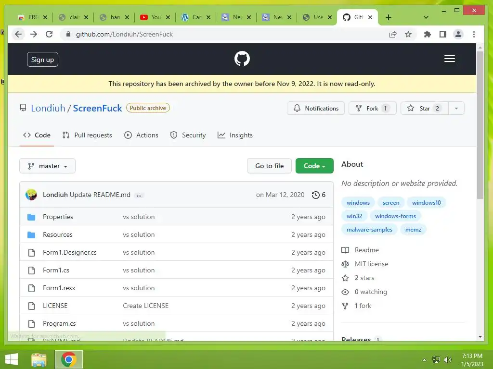Open the 2 stars link
The image size is (493, 369).
(x=358, y=278)
